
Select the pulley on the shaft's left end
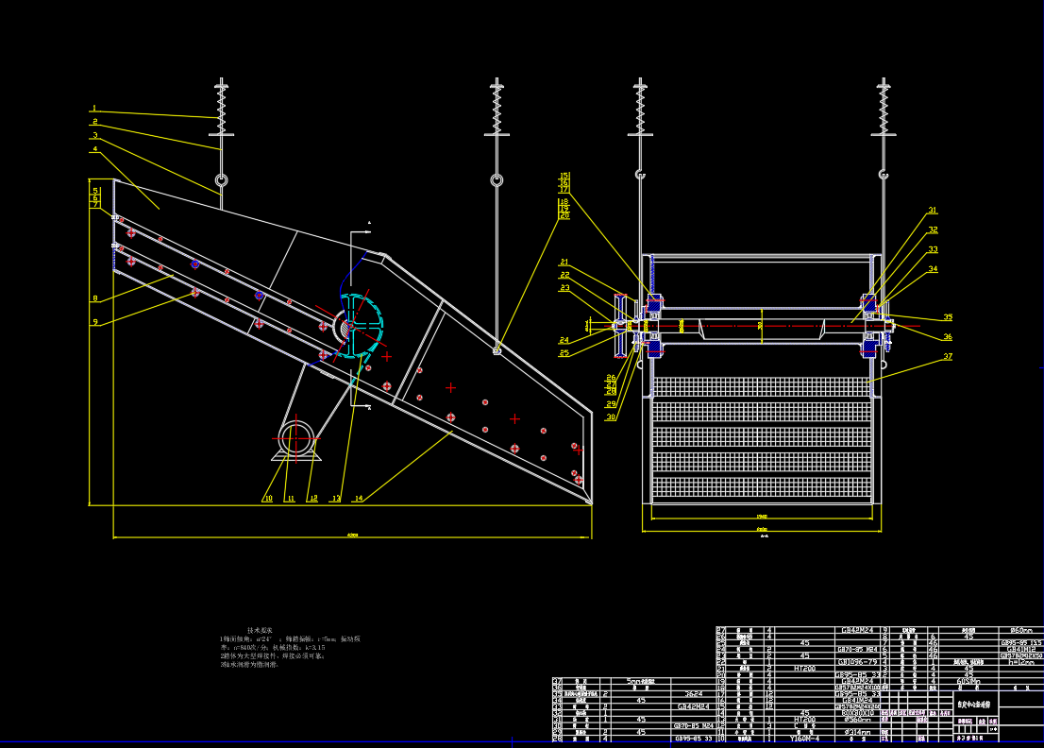(620, 326)
